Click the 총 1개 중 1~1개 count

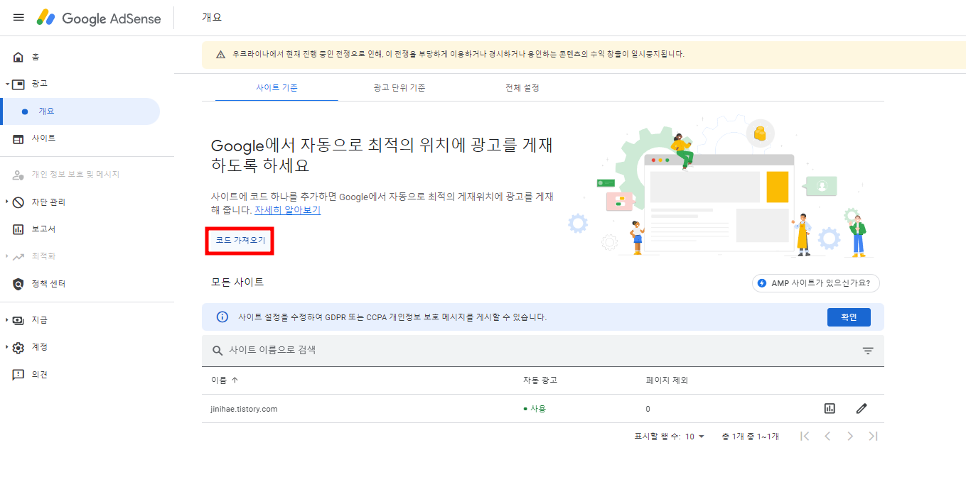tap(750, 437)
